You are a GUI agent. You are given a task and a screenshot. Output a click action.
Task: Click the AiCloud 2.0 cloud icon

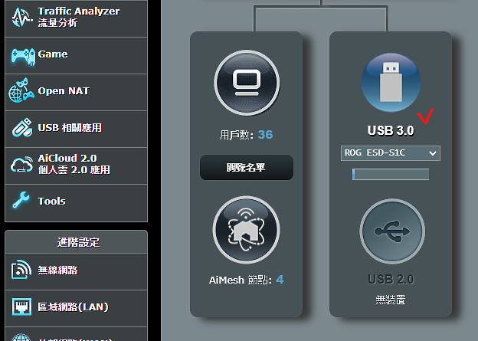(21, 164)
